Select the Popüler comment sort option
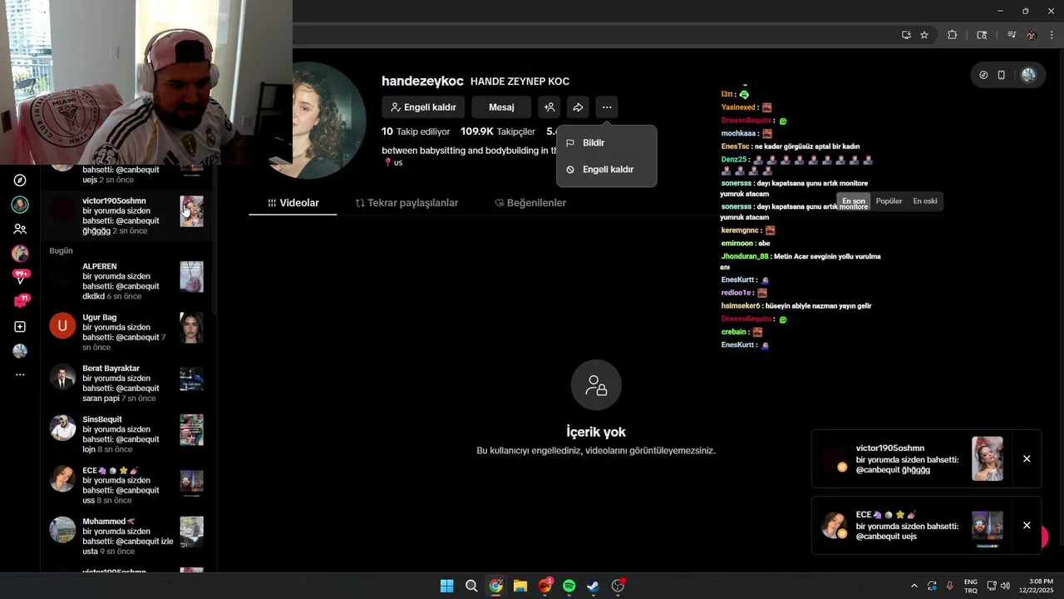The image size is (1064, 599). [x=889, y=201]
